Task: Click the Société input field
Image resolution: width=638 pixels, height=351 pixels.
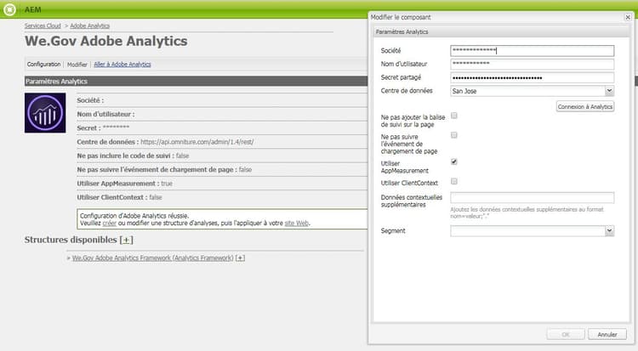Action: [x=533, y=50]
